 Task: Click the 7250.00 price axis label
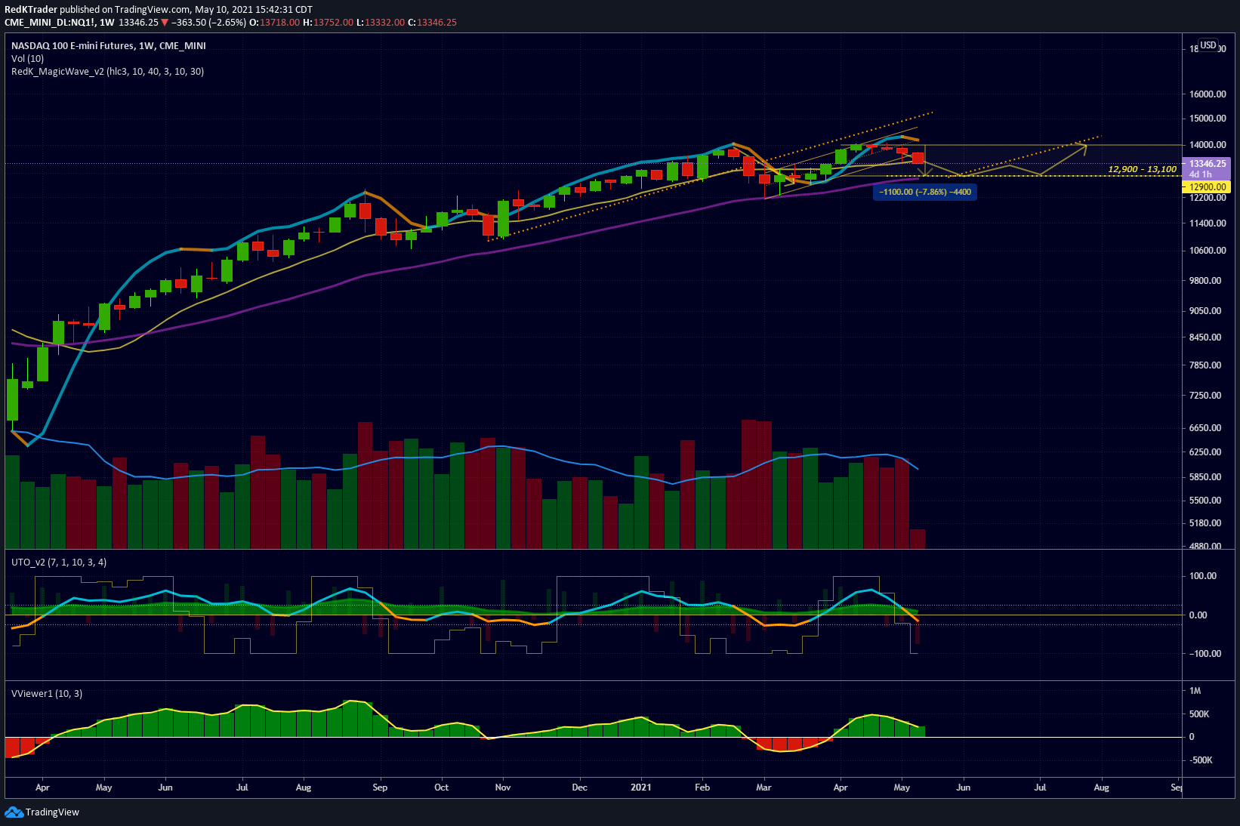(x=1205, y=396)
